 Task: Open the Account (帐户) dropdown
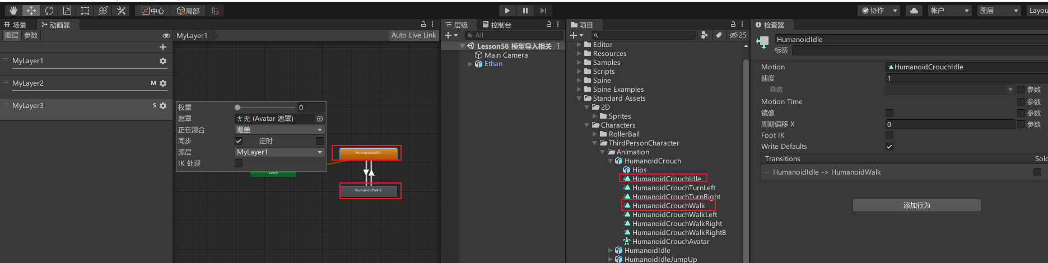point(950,11)
